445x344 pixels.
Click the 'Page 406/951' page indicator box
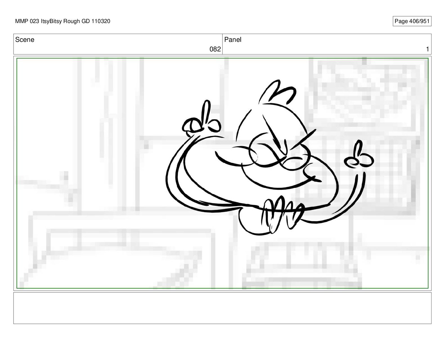[x=412, y=21]
